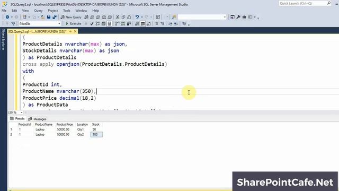
Task: Open the standard toolbar overflow options
Action: tap(258, 18)
